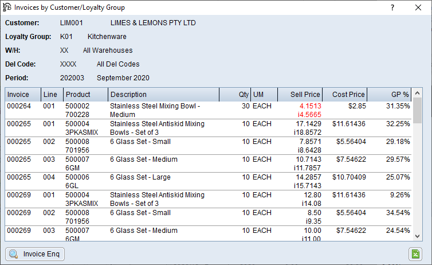The width and height of the screenshot is (432, 265).
Task: Sort by the GP % column header
Action: (x=390, y=95)
